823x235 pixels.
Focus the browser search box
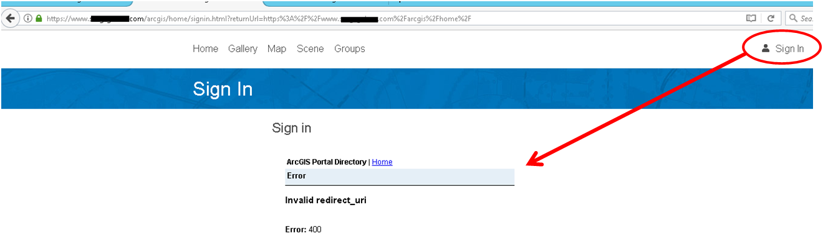point(800,19)
